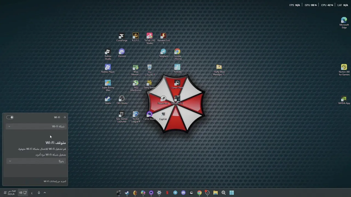Click the متوقف Wi-Fi heading text
Screen dimensions: 351x197
[x=56, y=143]
